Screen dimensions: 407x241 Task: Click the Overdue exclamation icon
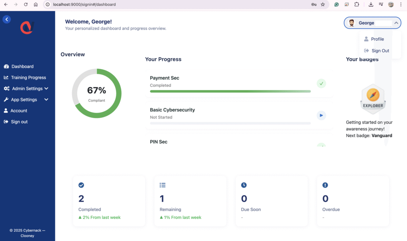(x=325, y=185)
